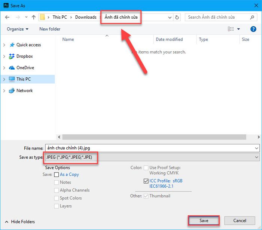
Task: Open the Save as type combo box
Action: (152, 157)
